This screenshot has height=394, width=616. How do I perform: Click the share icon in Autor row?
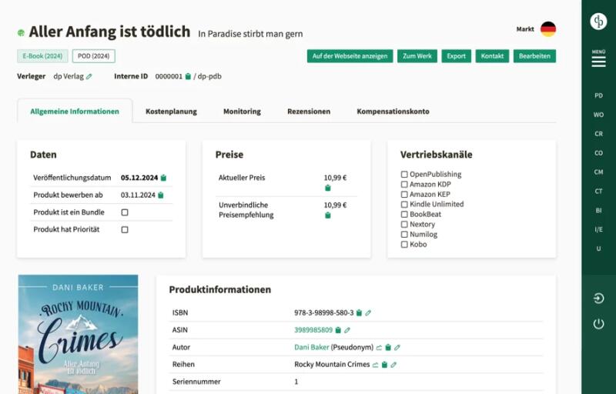[x=379, y=347]
